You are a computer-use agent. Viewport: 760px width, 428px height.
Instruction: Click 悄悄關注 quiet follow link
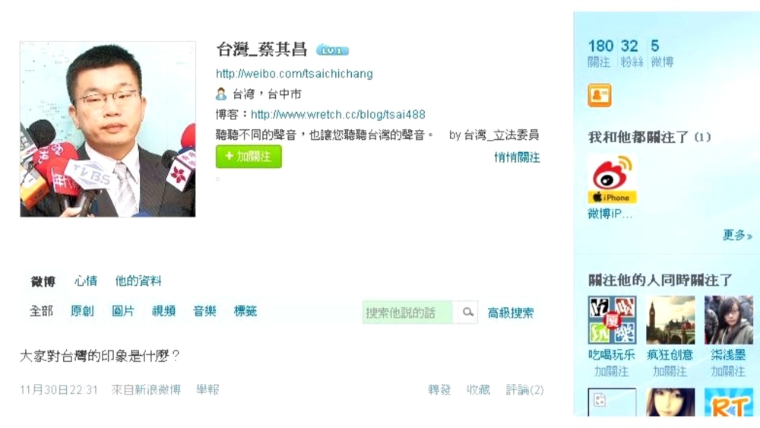tap(517, 157)
